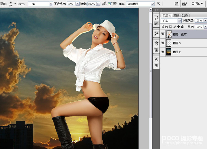Click the 图层 2 sunset layer thumbnail
The width and height of the screenshot is (207, 149).
[169, 52]
